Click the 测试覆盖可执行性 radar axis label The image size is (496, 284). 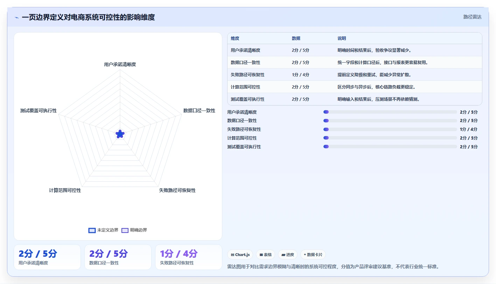[x=39, y=111]
